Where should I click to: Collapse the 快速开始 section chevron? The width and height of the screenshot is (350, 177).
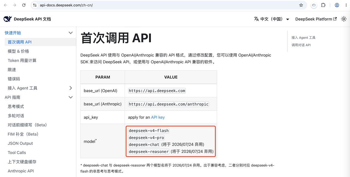pos(71,33)
